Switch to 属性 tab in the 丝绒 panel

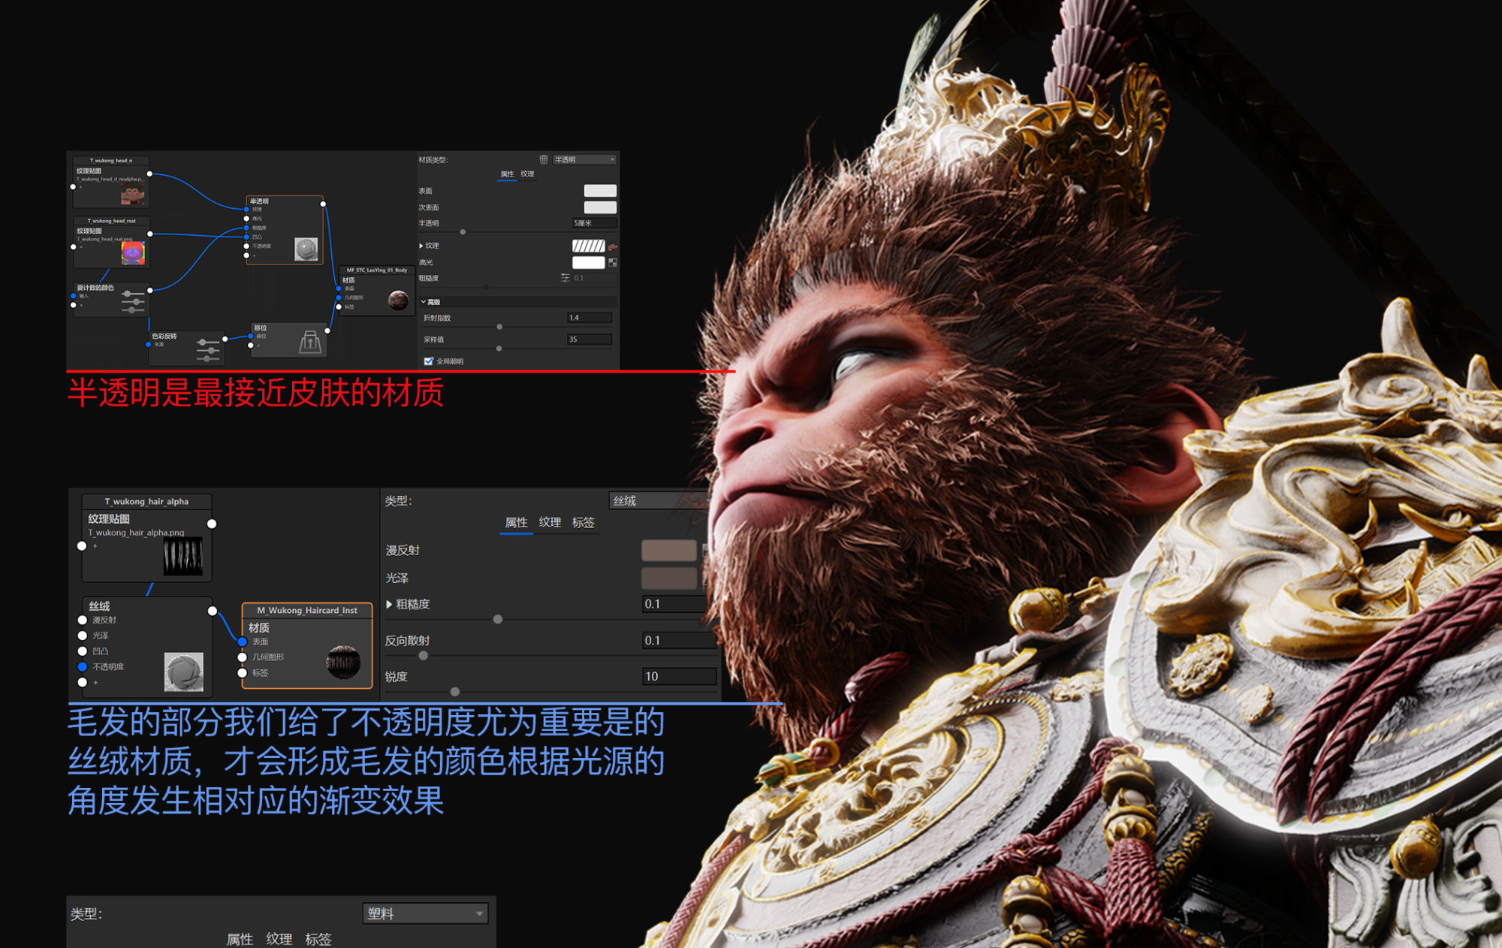click(x=516, y=522)
